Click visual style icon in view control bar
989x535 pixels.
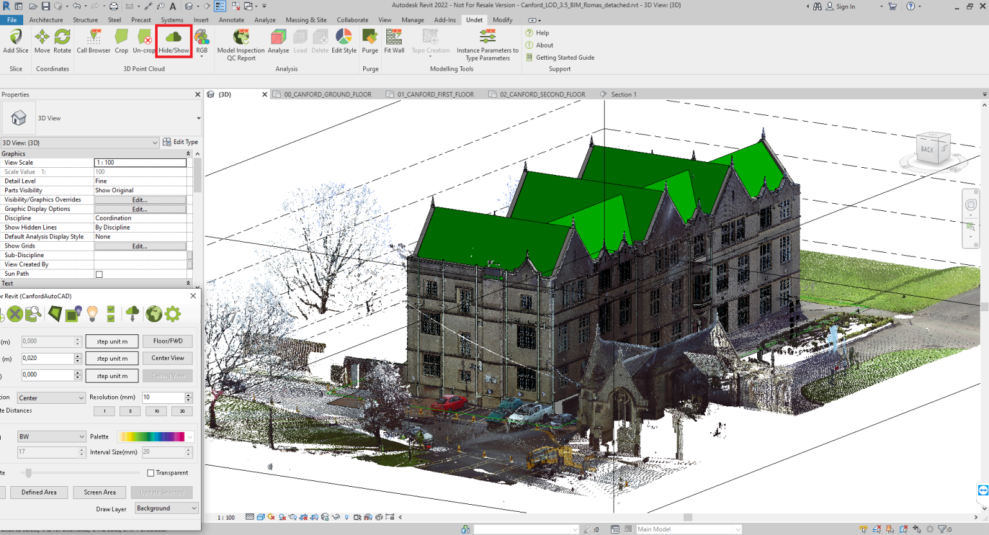(x=261, y=517)
